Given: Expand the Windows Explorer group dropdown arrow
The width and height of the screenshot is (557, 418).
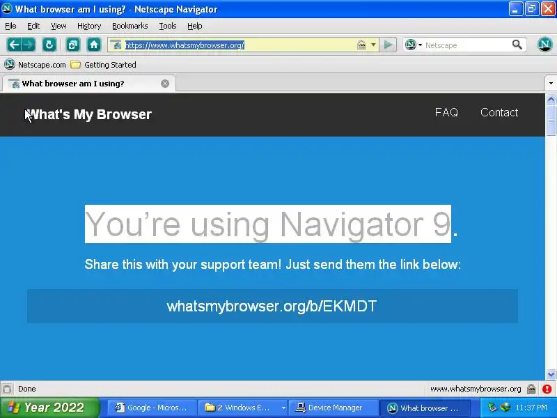Looking at the screenshot, I should 283,408.
